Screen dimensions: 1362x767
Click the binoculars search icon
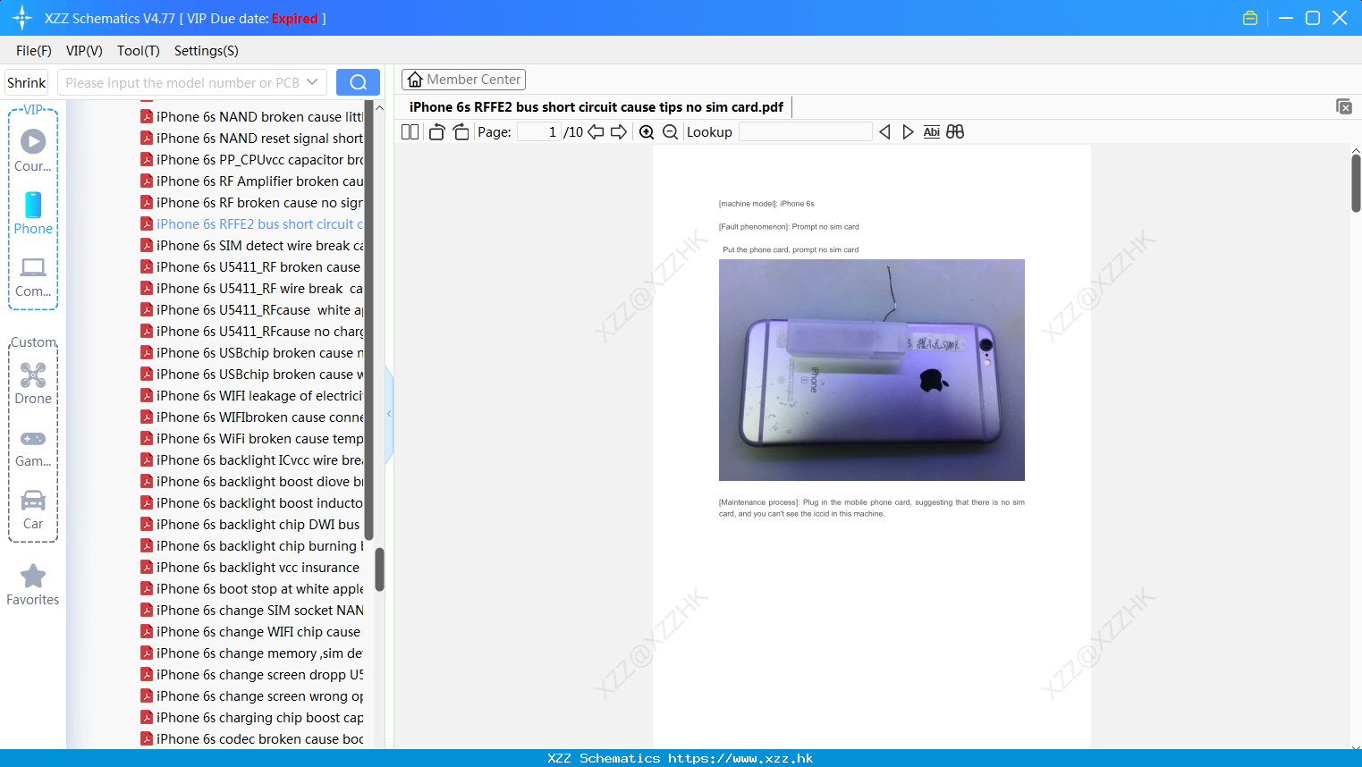click(955, 131)
